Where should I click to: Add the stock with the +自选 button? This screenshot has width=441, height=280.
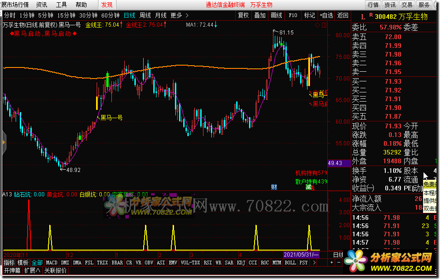[326, 16]
